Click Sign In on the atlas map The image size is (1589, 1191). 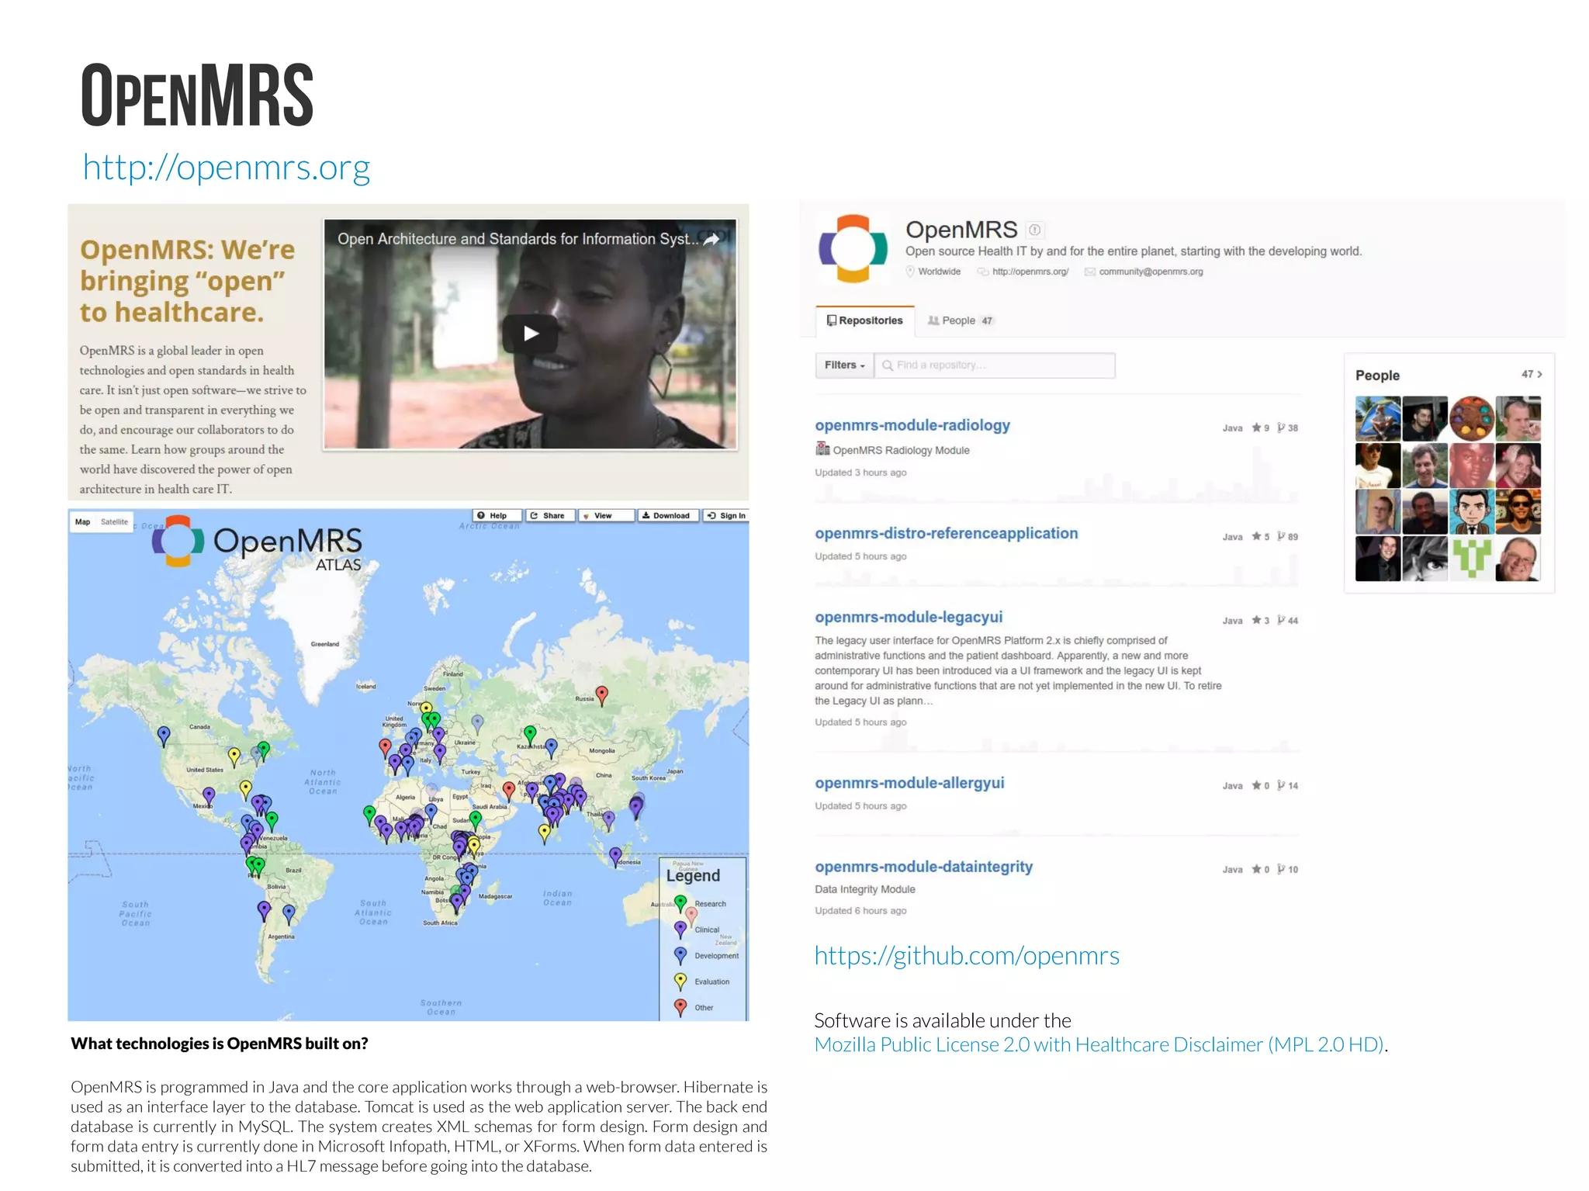click(x=727, y=516)
